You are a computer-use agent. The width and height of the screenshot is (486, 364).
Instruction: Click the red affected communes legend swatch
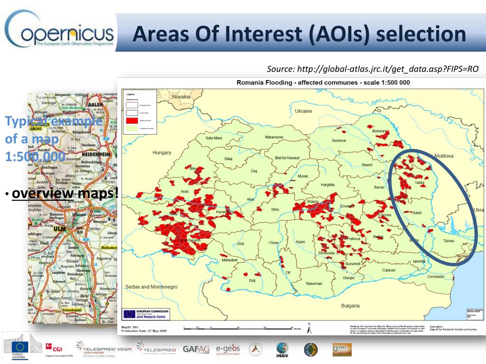tap(132, 120)
